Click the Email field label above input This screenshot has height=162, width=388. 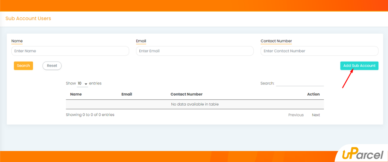[141, 41]
